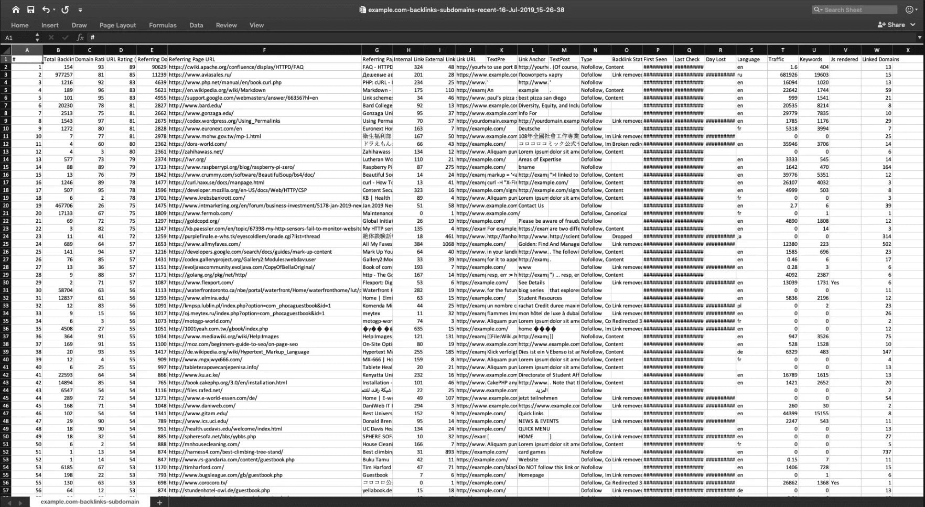Redo the last action
This screenshot has width=925, height=507.
(65, 9)
